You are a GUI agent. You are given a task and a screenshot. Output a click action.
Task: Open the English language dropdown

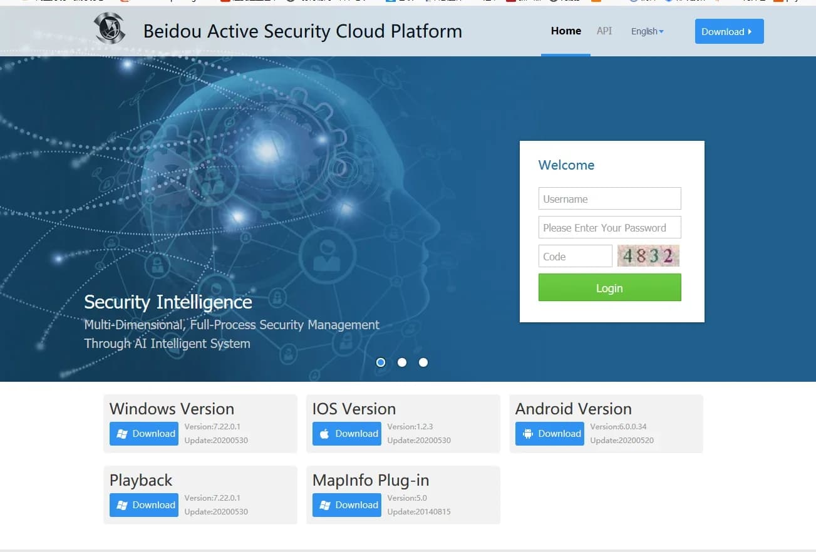pos(647,31)
